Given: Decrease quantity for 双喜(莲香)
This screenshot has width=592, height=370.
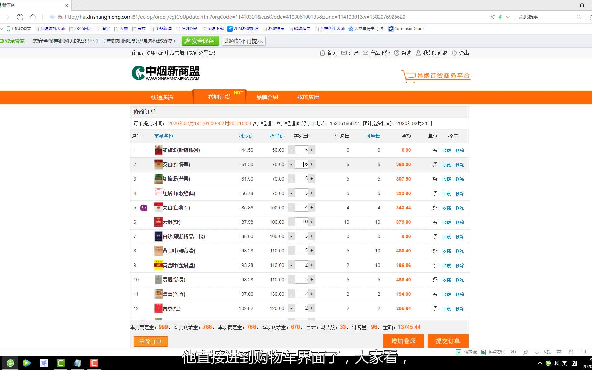Looking at the screenshot, I should [x=291, y=294].
